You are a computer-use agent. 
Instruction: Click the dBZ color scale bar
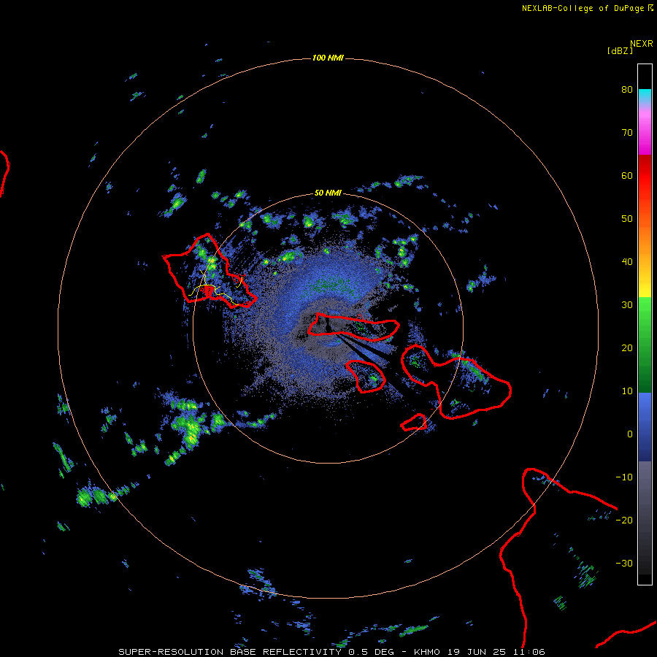(645, 324)
